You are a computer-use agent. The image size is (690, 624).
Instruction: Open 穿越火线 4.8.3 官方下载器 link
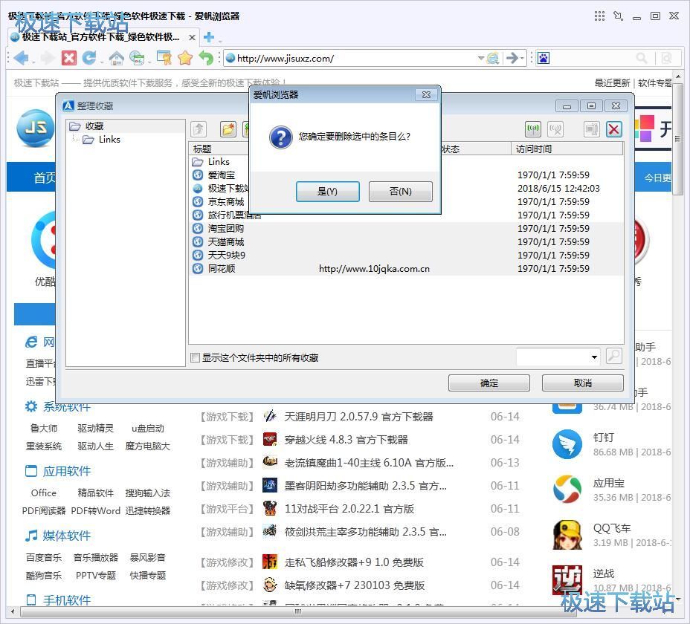click(x=346, y=440)
